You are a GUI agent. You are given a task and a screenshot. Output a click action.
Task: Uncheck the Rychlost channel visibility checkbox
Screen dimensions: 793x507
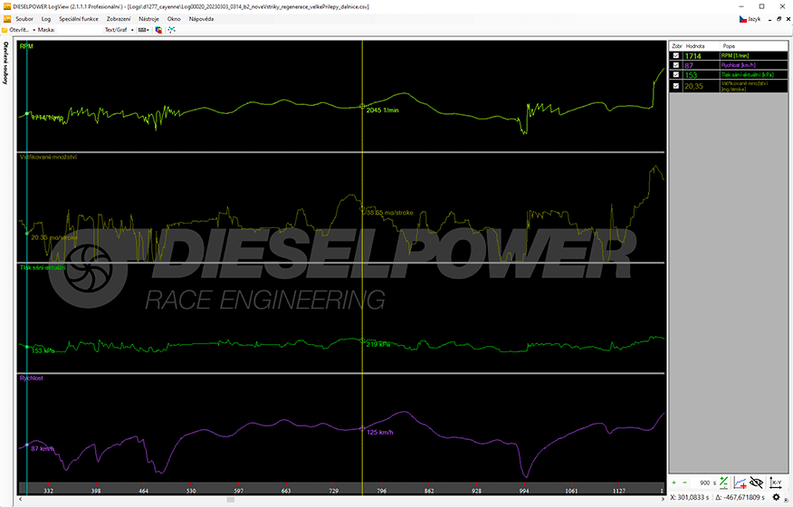675,65
